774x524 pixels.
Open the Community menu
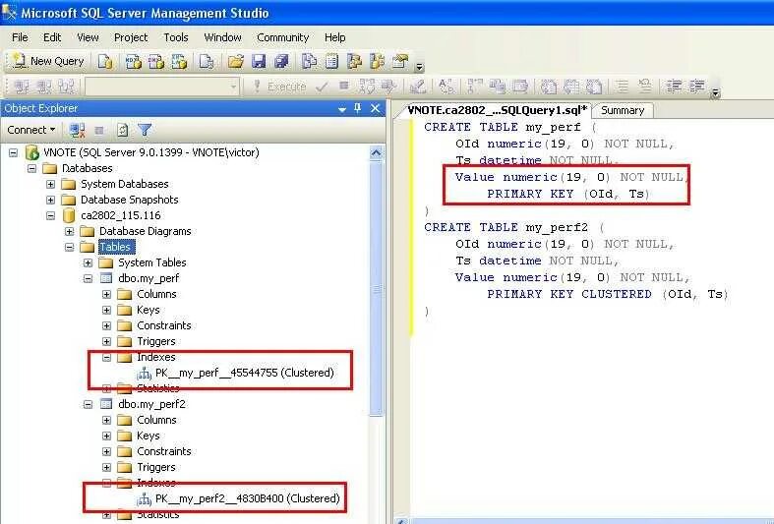[283, 37]
